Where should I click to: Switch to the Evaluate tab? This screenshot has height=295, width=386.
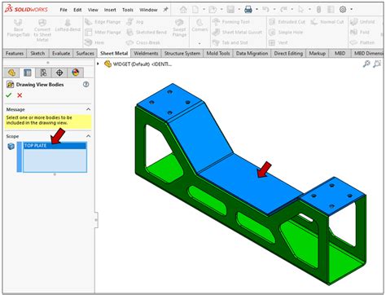61,53
